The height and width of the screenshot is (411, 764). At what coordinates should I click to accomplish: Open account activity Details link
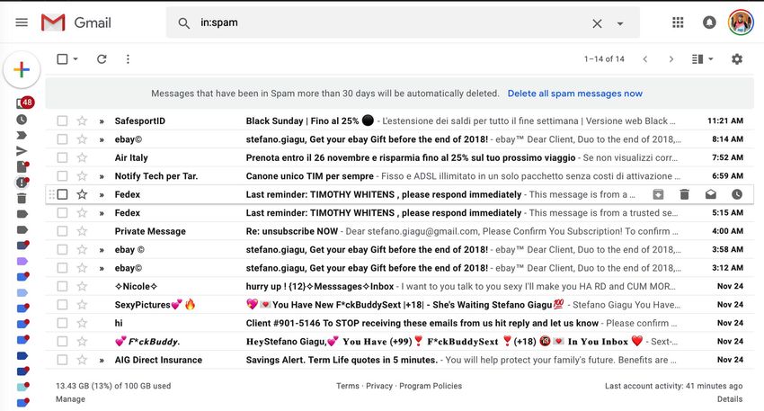[x=730, y=398]
